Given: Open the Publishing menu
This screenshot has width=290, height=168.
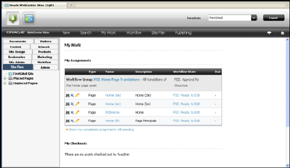Looking at the screenshot, I should [x=183, y=32].
